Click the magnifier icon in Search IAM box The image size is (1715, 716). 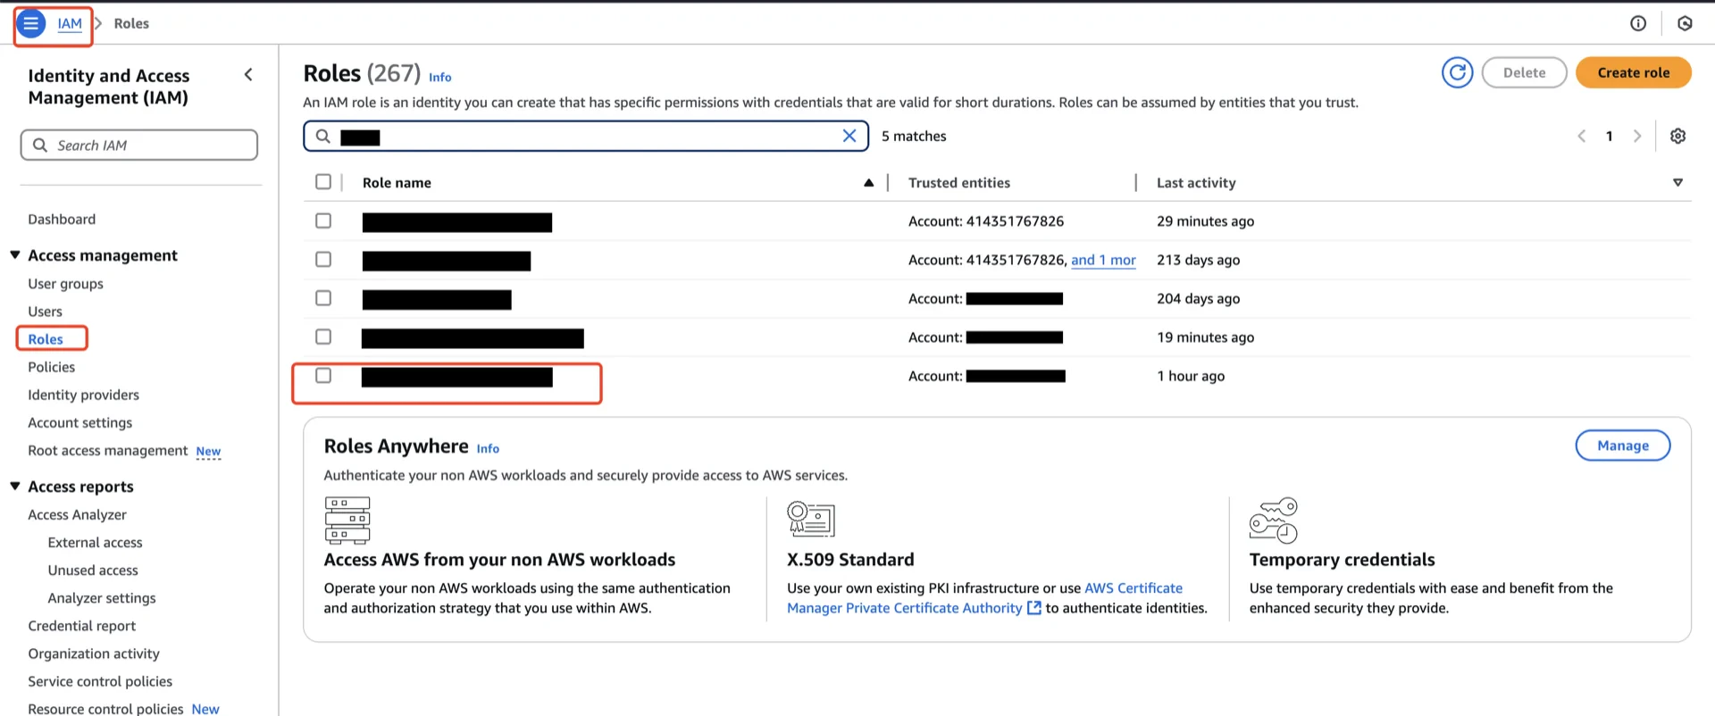(40, 145)
